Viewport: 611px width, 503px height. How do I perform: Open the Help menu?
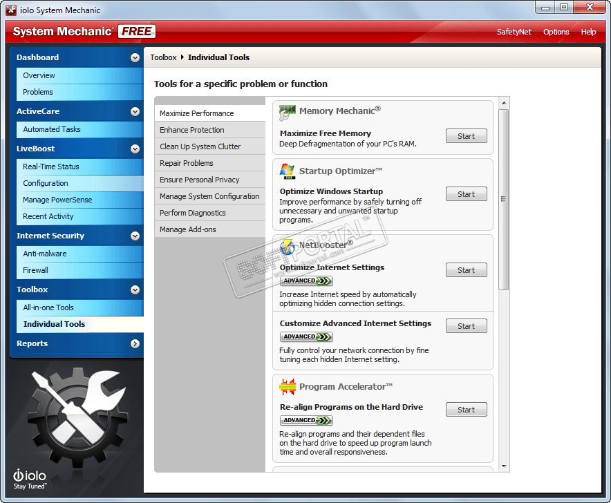pyautogui.click(x=588, y=32)
